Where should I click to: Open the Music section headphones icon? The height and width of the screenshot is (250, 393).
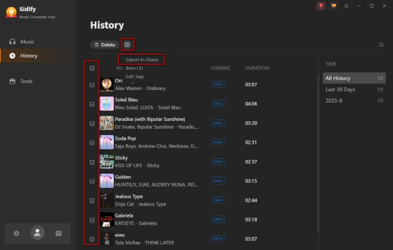click(12, 42)
